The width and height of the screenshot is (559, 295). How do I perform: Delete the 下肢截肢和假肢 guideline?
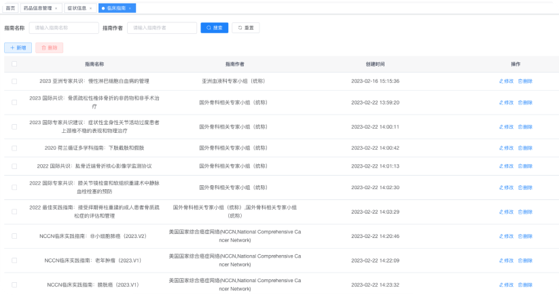point(525,148)
